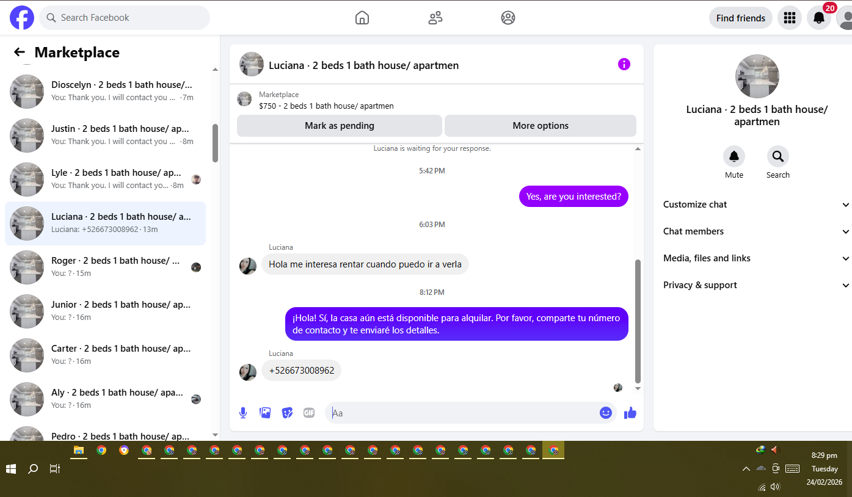Open Windows taskbar search icon
The image size is (852, 497).
coord(33,469)
